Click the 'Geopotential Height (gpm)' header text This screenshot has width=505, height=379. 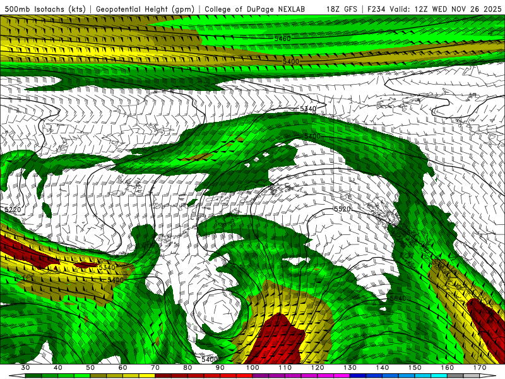[x=145, y=9]
